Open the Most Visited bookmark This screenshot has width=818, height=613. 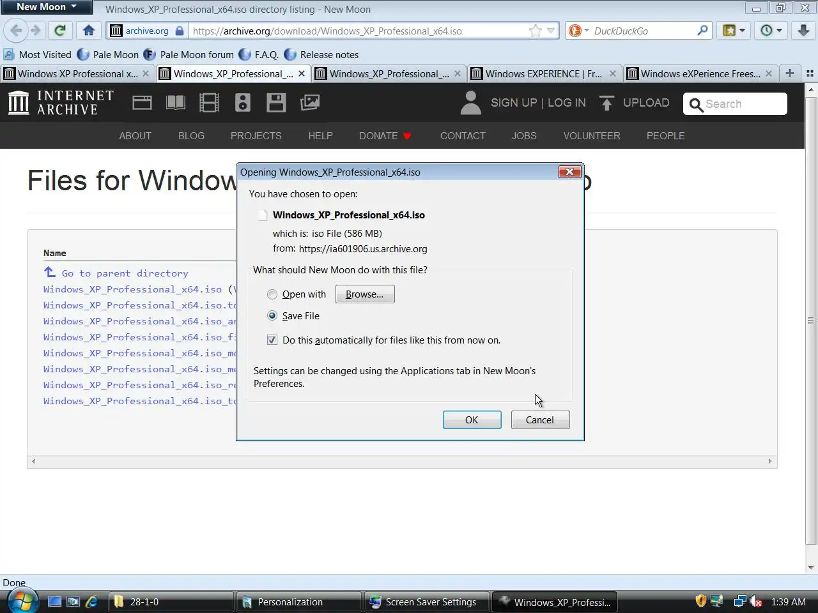point(38,55)
